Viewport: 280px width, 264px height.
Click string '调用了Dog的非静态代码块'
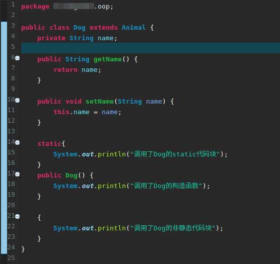[173, 228]
